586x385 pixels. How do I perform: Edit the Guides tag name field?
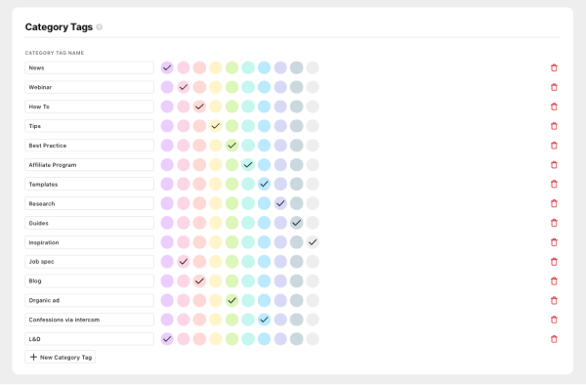pyautogui.click(x=89, y=223)
